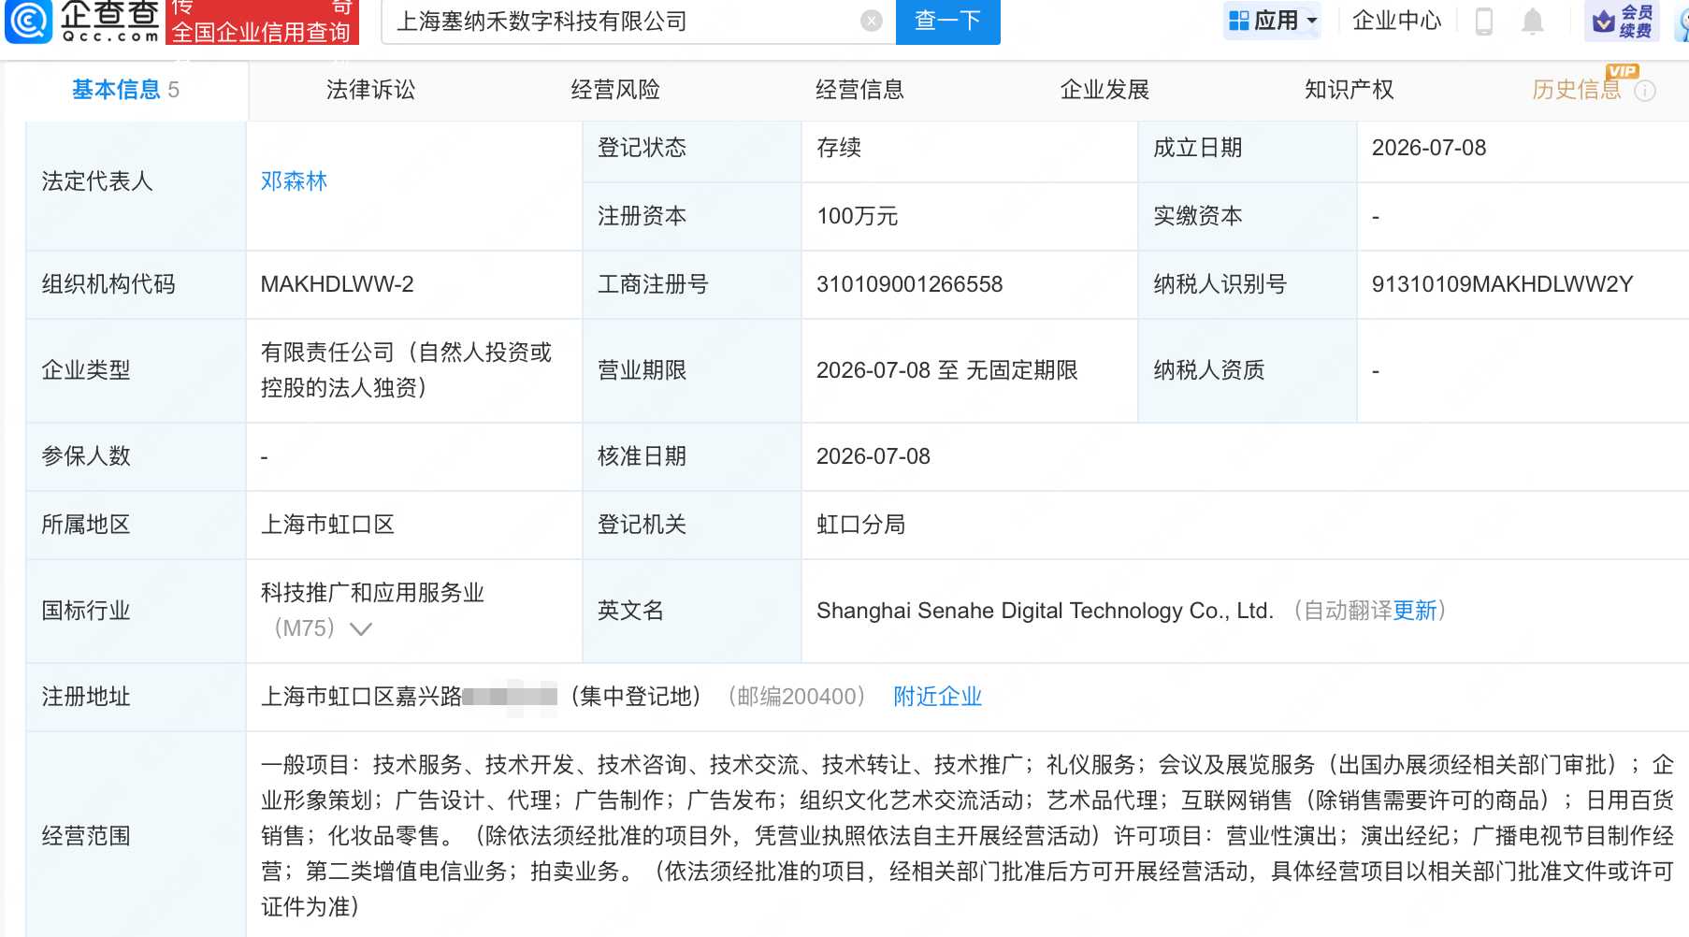Click the Qichacha logo icon
This screenshot has width=1689, height=937.
pyautogui.click(x=28, y=21)
